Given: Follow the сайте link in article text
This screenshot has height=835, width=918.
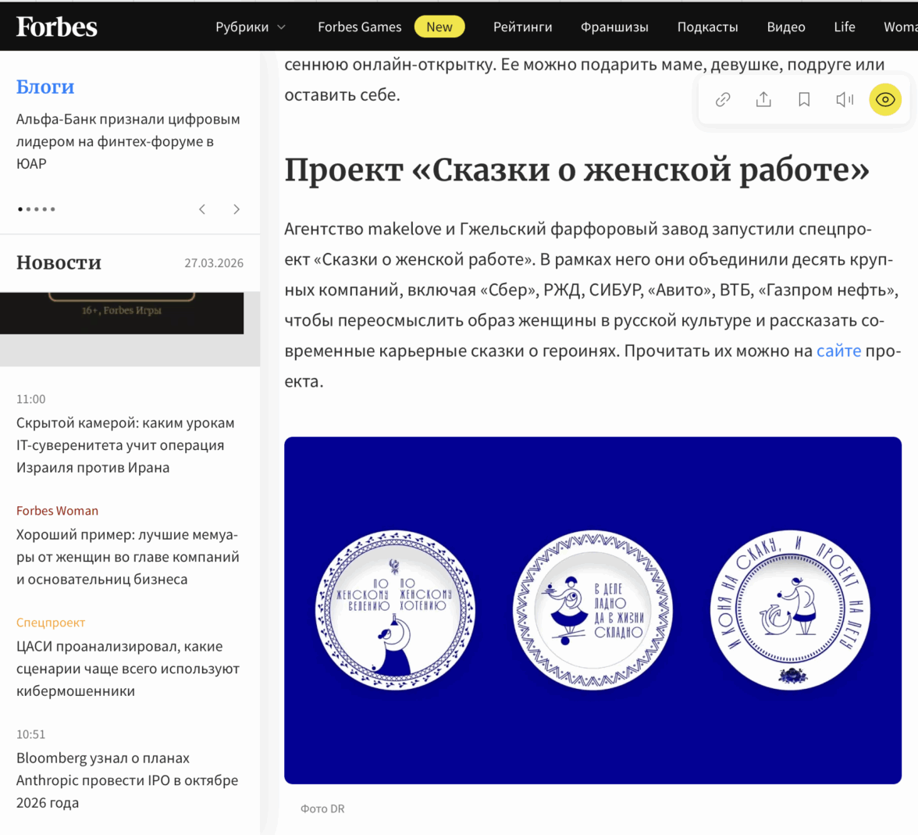Looking at the screenshot, I should [838, 351].
